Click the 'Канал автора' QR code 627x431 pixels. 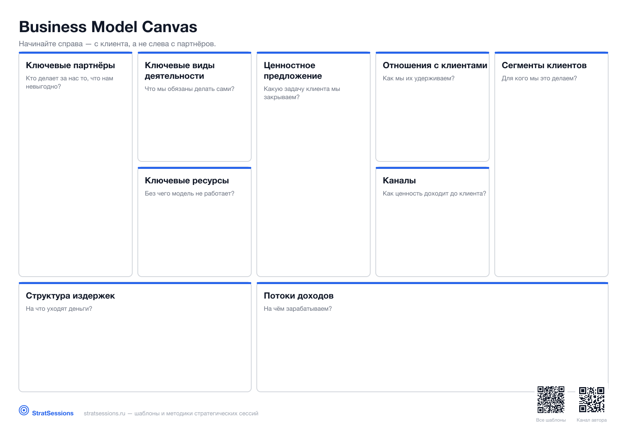click(x=592, y=400)
